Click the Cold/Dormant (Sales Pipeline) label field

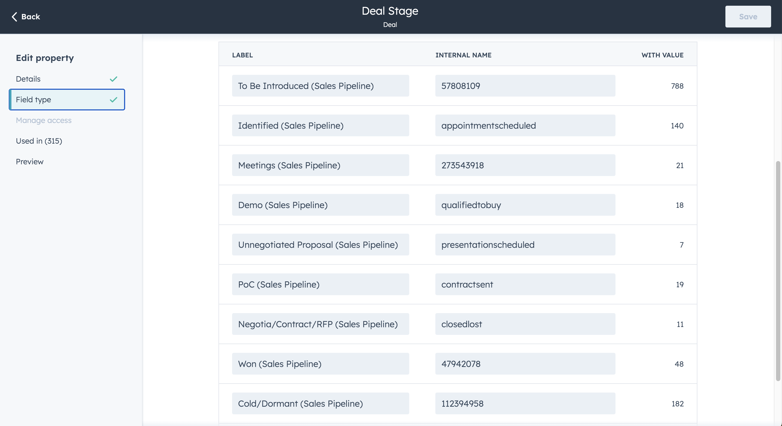click(x=320, y=403)
